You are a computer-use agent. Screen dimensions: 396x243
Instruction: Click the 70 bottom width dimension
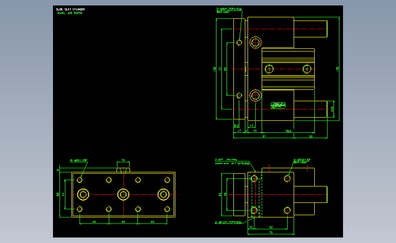pos(271,233)
